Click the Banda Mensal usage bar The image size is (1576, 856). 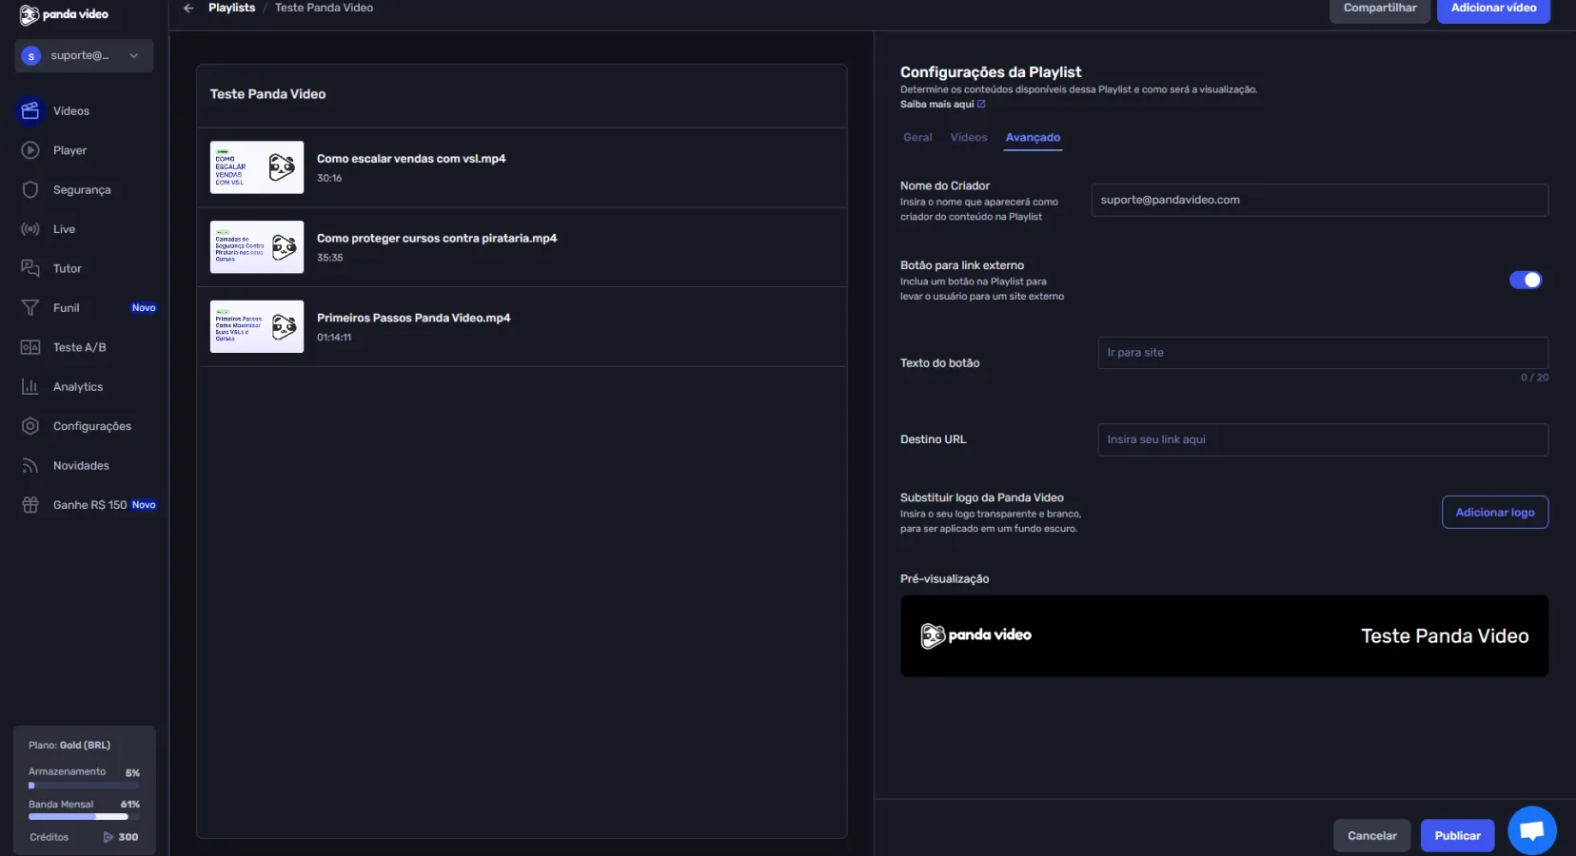click(84, 817)
